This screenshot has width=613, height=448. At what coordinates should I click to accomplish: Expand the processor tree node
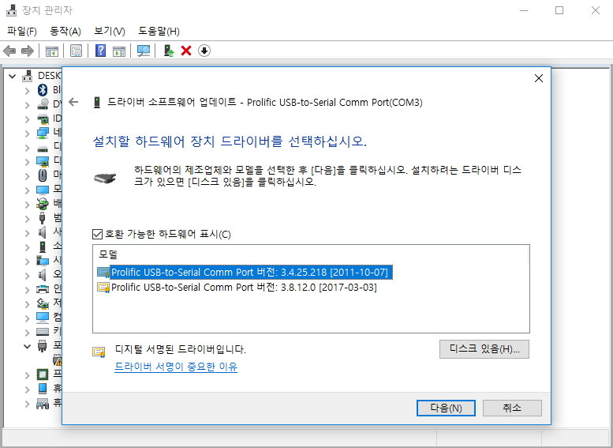(27, 375)
